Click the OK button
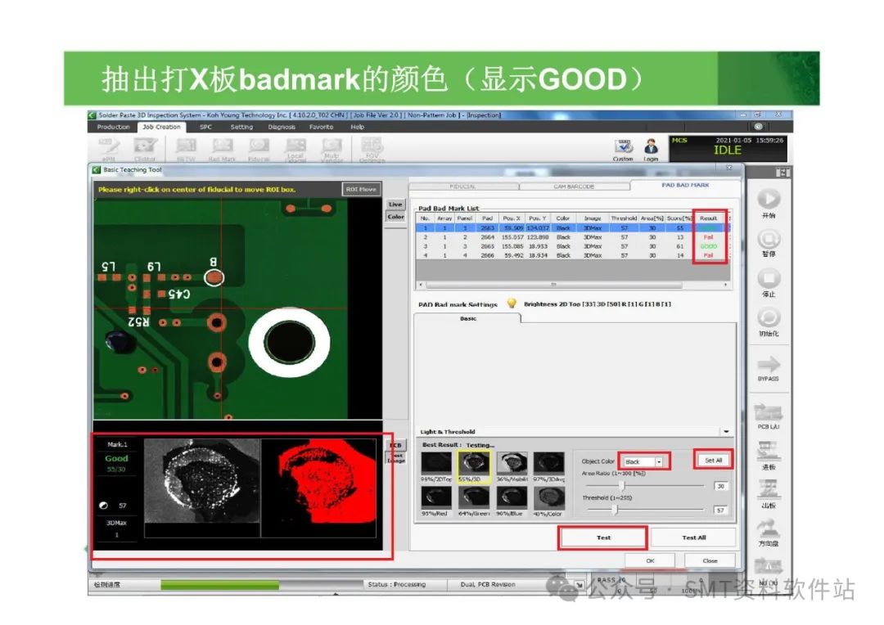This screenshot has height=625, width=884. tap(650, 560)
